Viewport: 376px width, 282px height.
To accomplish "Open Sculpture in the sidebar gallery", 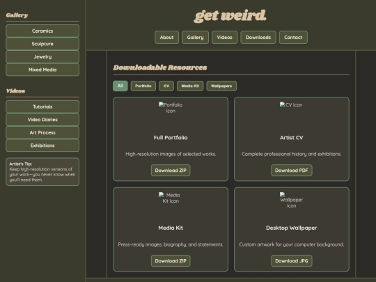I will click(42, 44).
